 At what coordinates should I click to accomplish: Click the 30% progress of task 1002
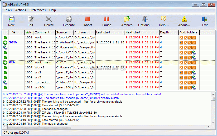click(x=13, y=43)
